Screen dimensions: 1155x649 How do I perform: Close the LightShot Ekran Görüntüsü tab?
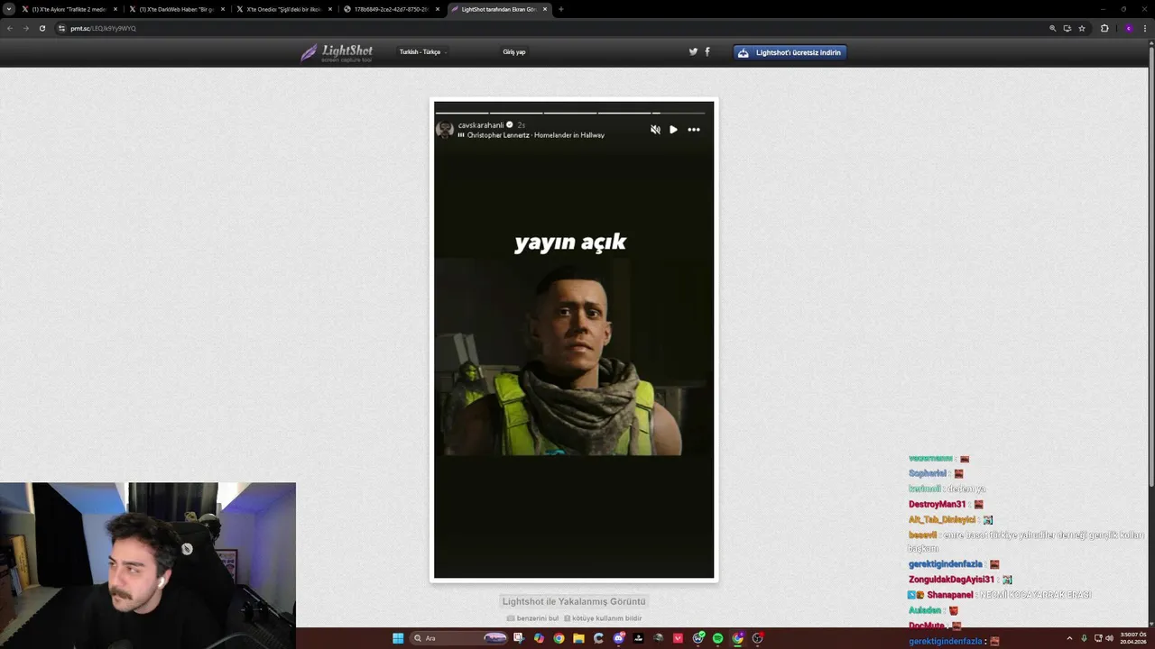pos(545,9)
